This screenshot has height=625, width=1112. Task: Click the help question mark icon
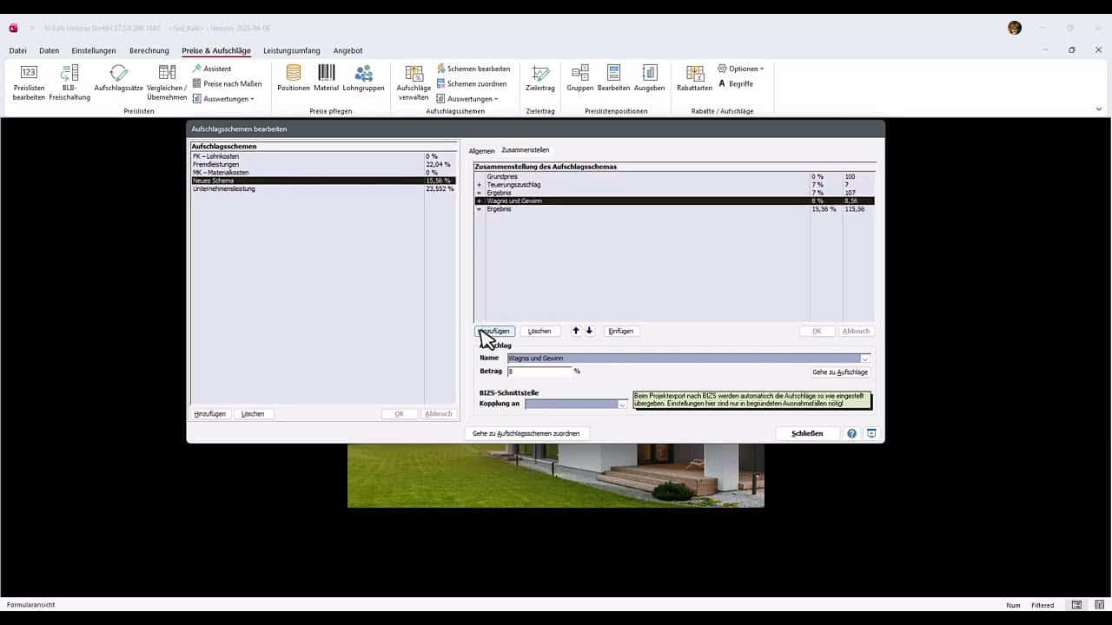[851, 433]
